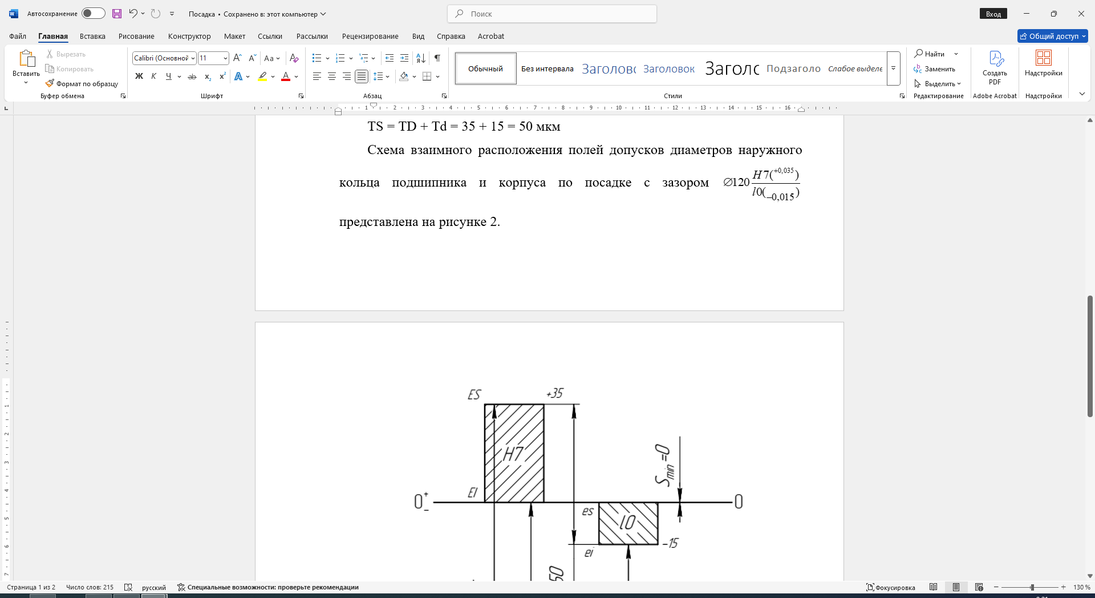Open Create PDF Adobe Acrobat
This screenshot has width=1095, height=598.
pyautogui.click(x=995, y=67)
